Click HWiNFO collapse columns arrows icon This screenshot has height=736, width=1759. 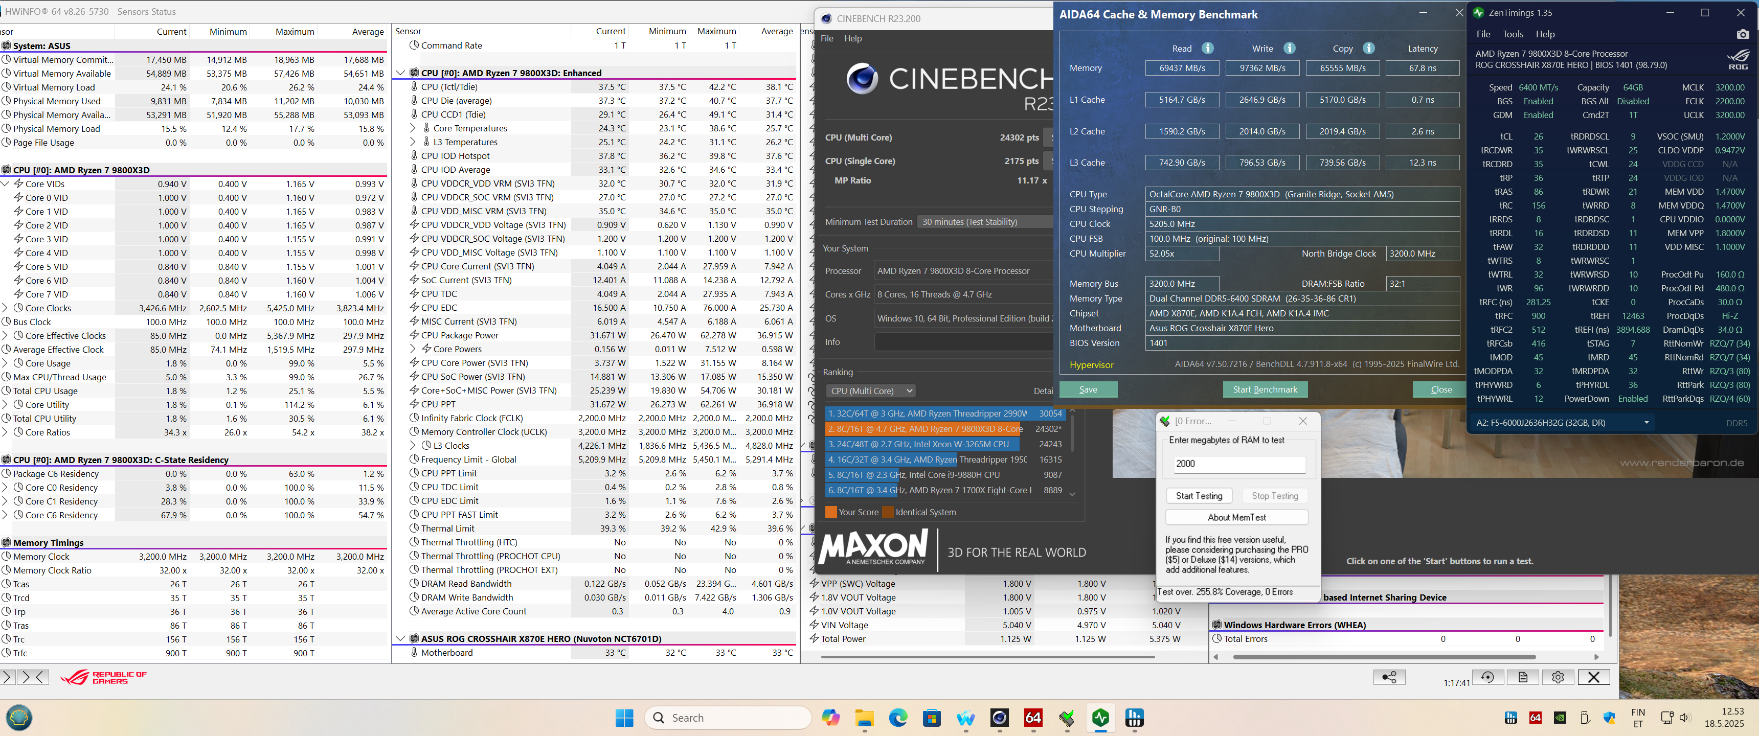[x=33, y=677]
